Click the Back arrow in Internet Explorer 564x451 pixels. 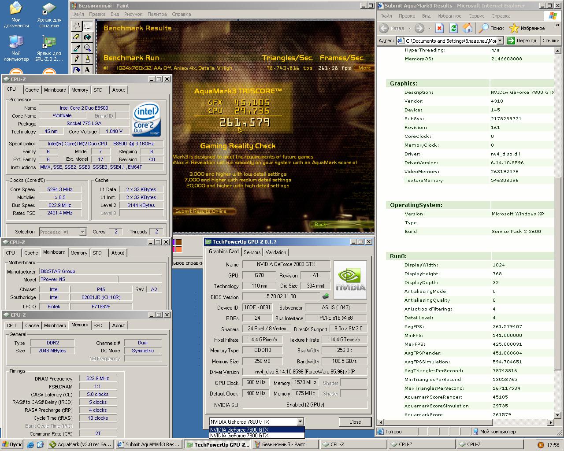tap(384, 28)
